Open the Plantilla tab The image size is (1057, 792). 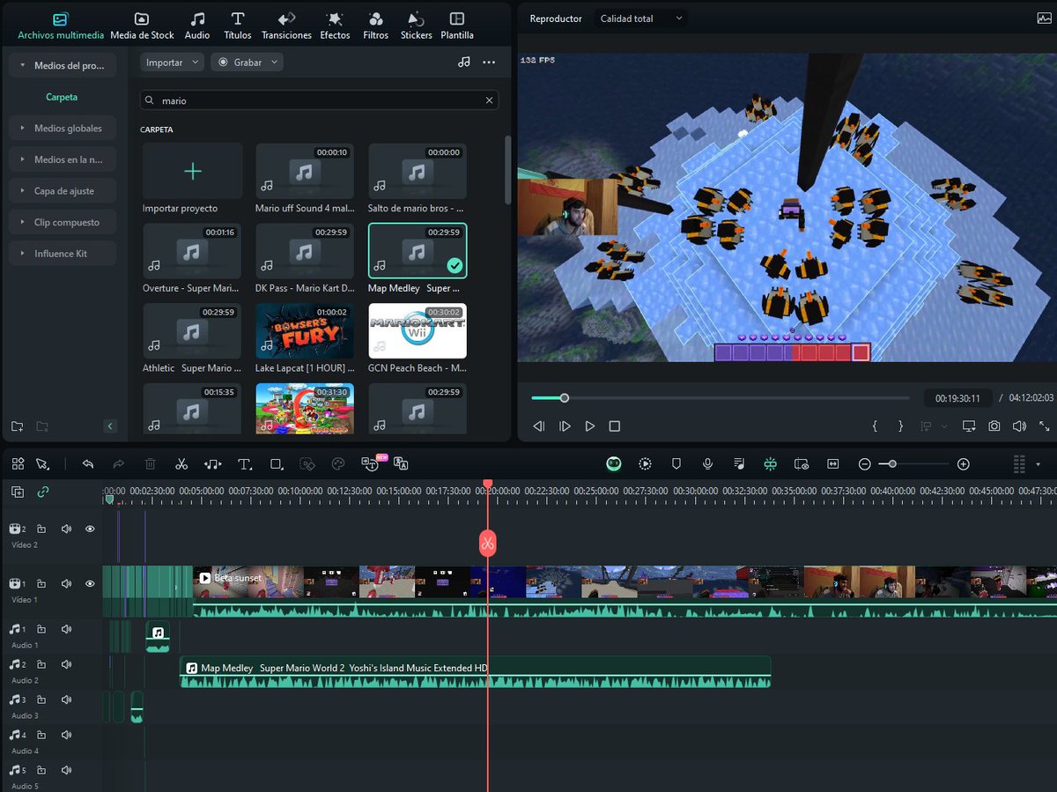point(457,26)
